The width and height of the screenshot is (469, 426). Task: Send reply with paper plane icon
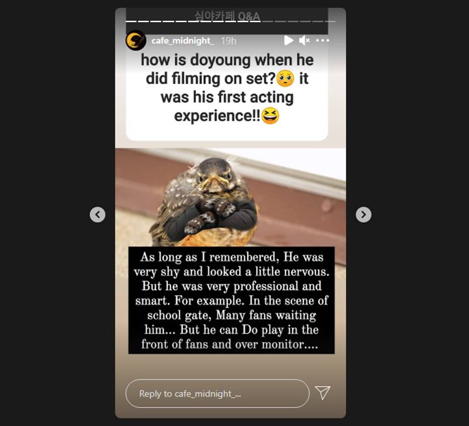coord(322,393)
